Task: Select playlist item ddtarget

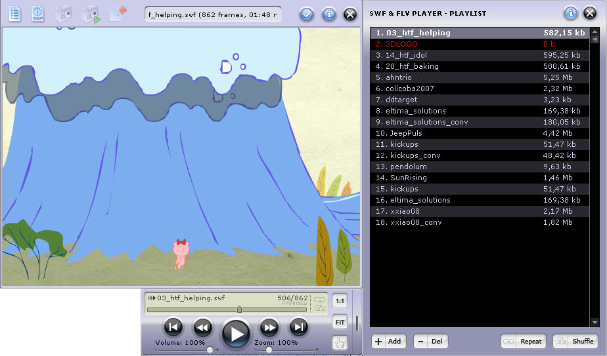Action: tap(480, 100)
